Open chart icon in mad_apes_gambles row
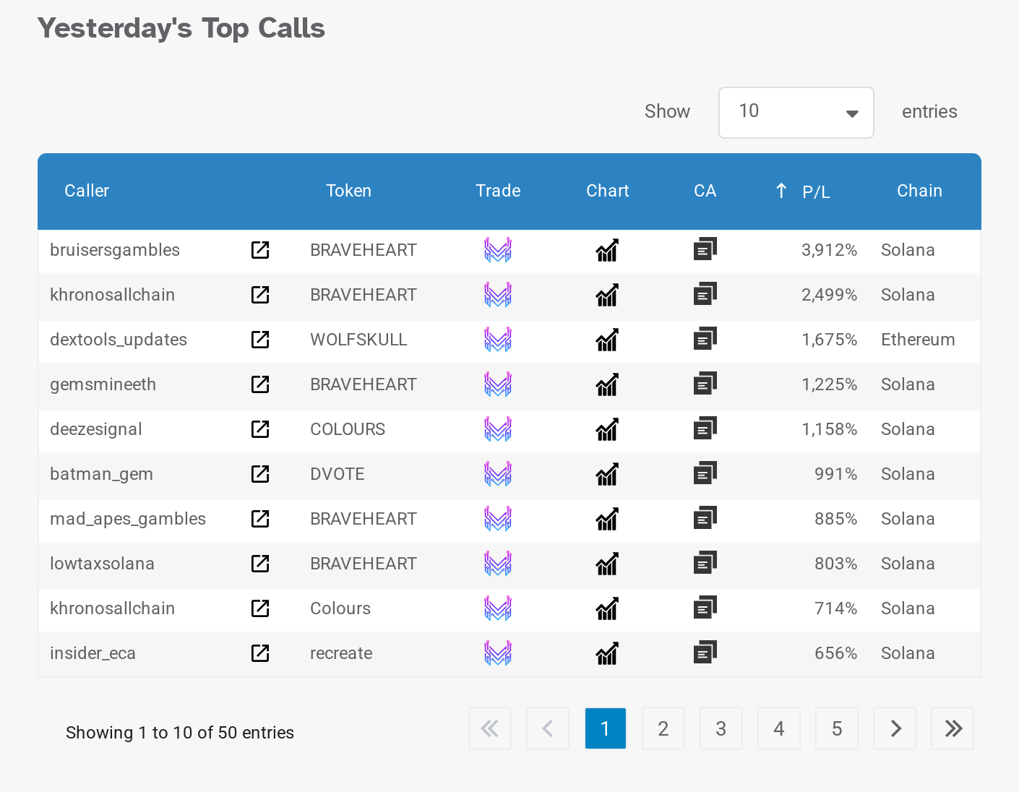 click(x=607, y=519)
